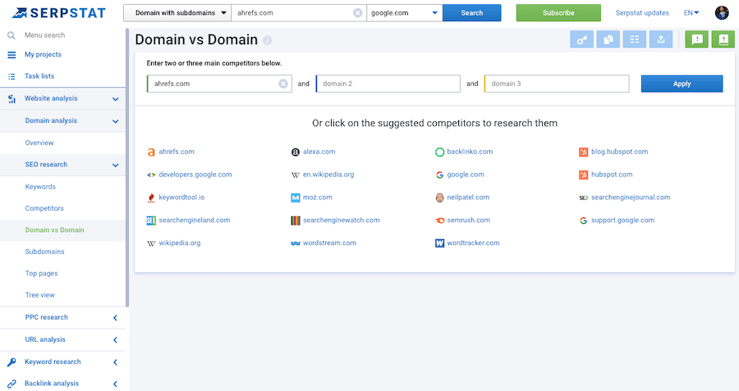
Task: Click the copy pages toolbar icon
Action: pyautogui.click(x=608, y=39)
